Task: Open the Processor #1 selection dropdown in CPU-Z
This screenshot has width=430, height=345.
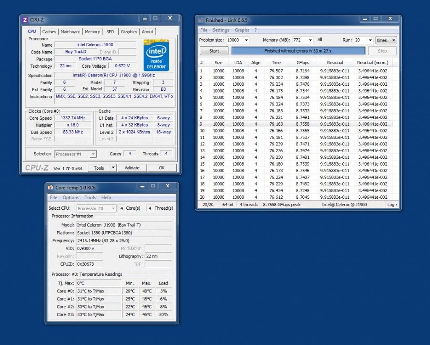Action: click(76, 154)
